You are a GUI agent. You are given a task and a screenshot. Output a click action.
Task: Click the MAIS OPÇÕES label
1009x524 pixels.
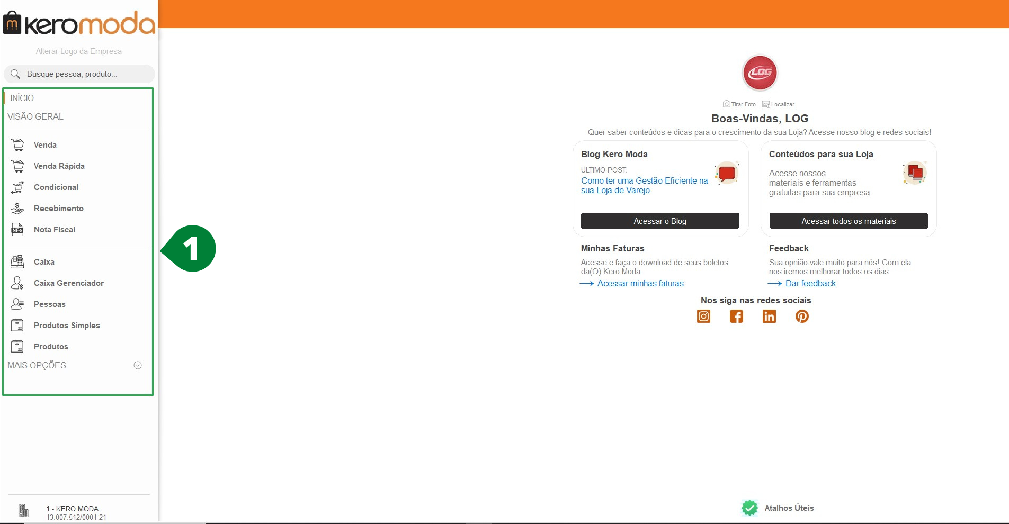pos(37,365)
